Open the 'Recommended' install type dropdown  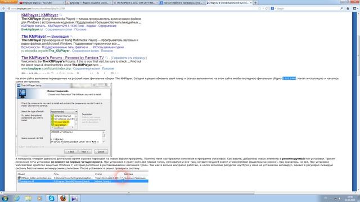(x=64, y=112)
